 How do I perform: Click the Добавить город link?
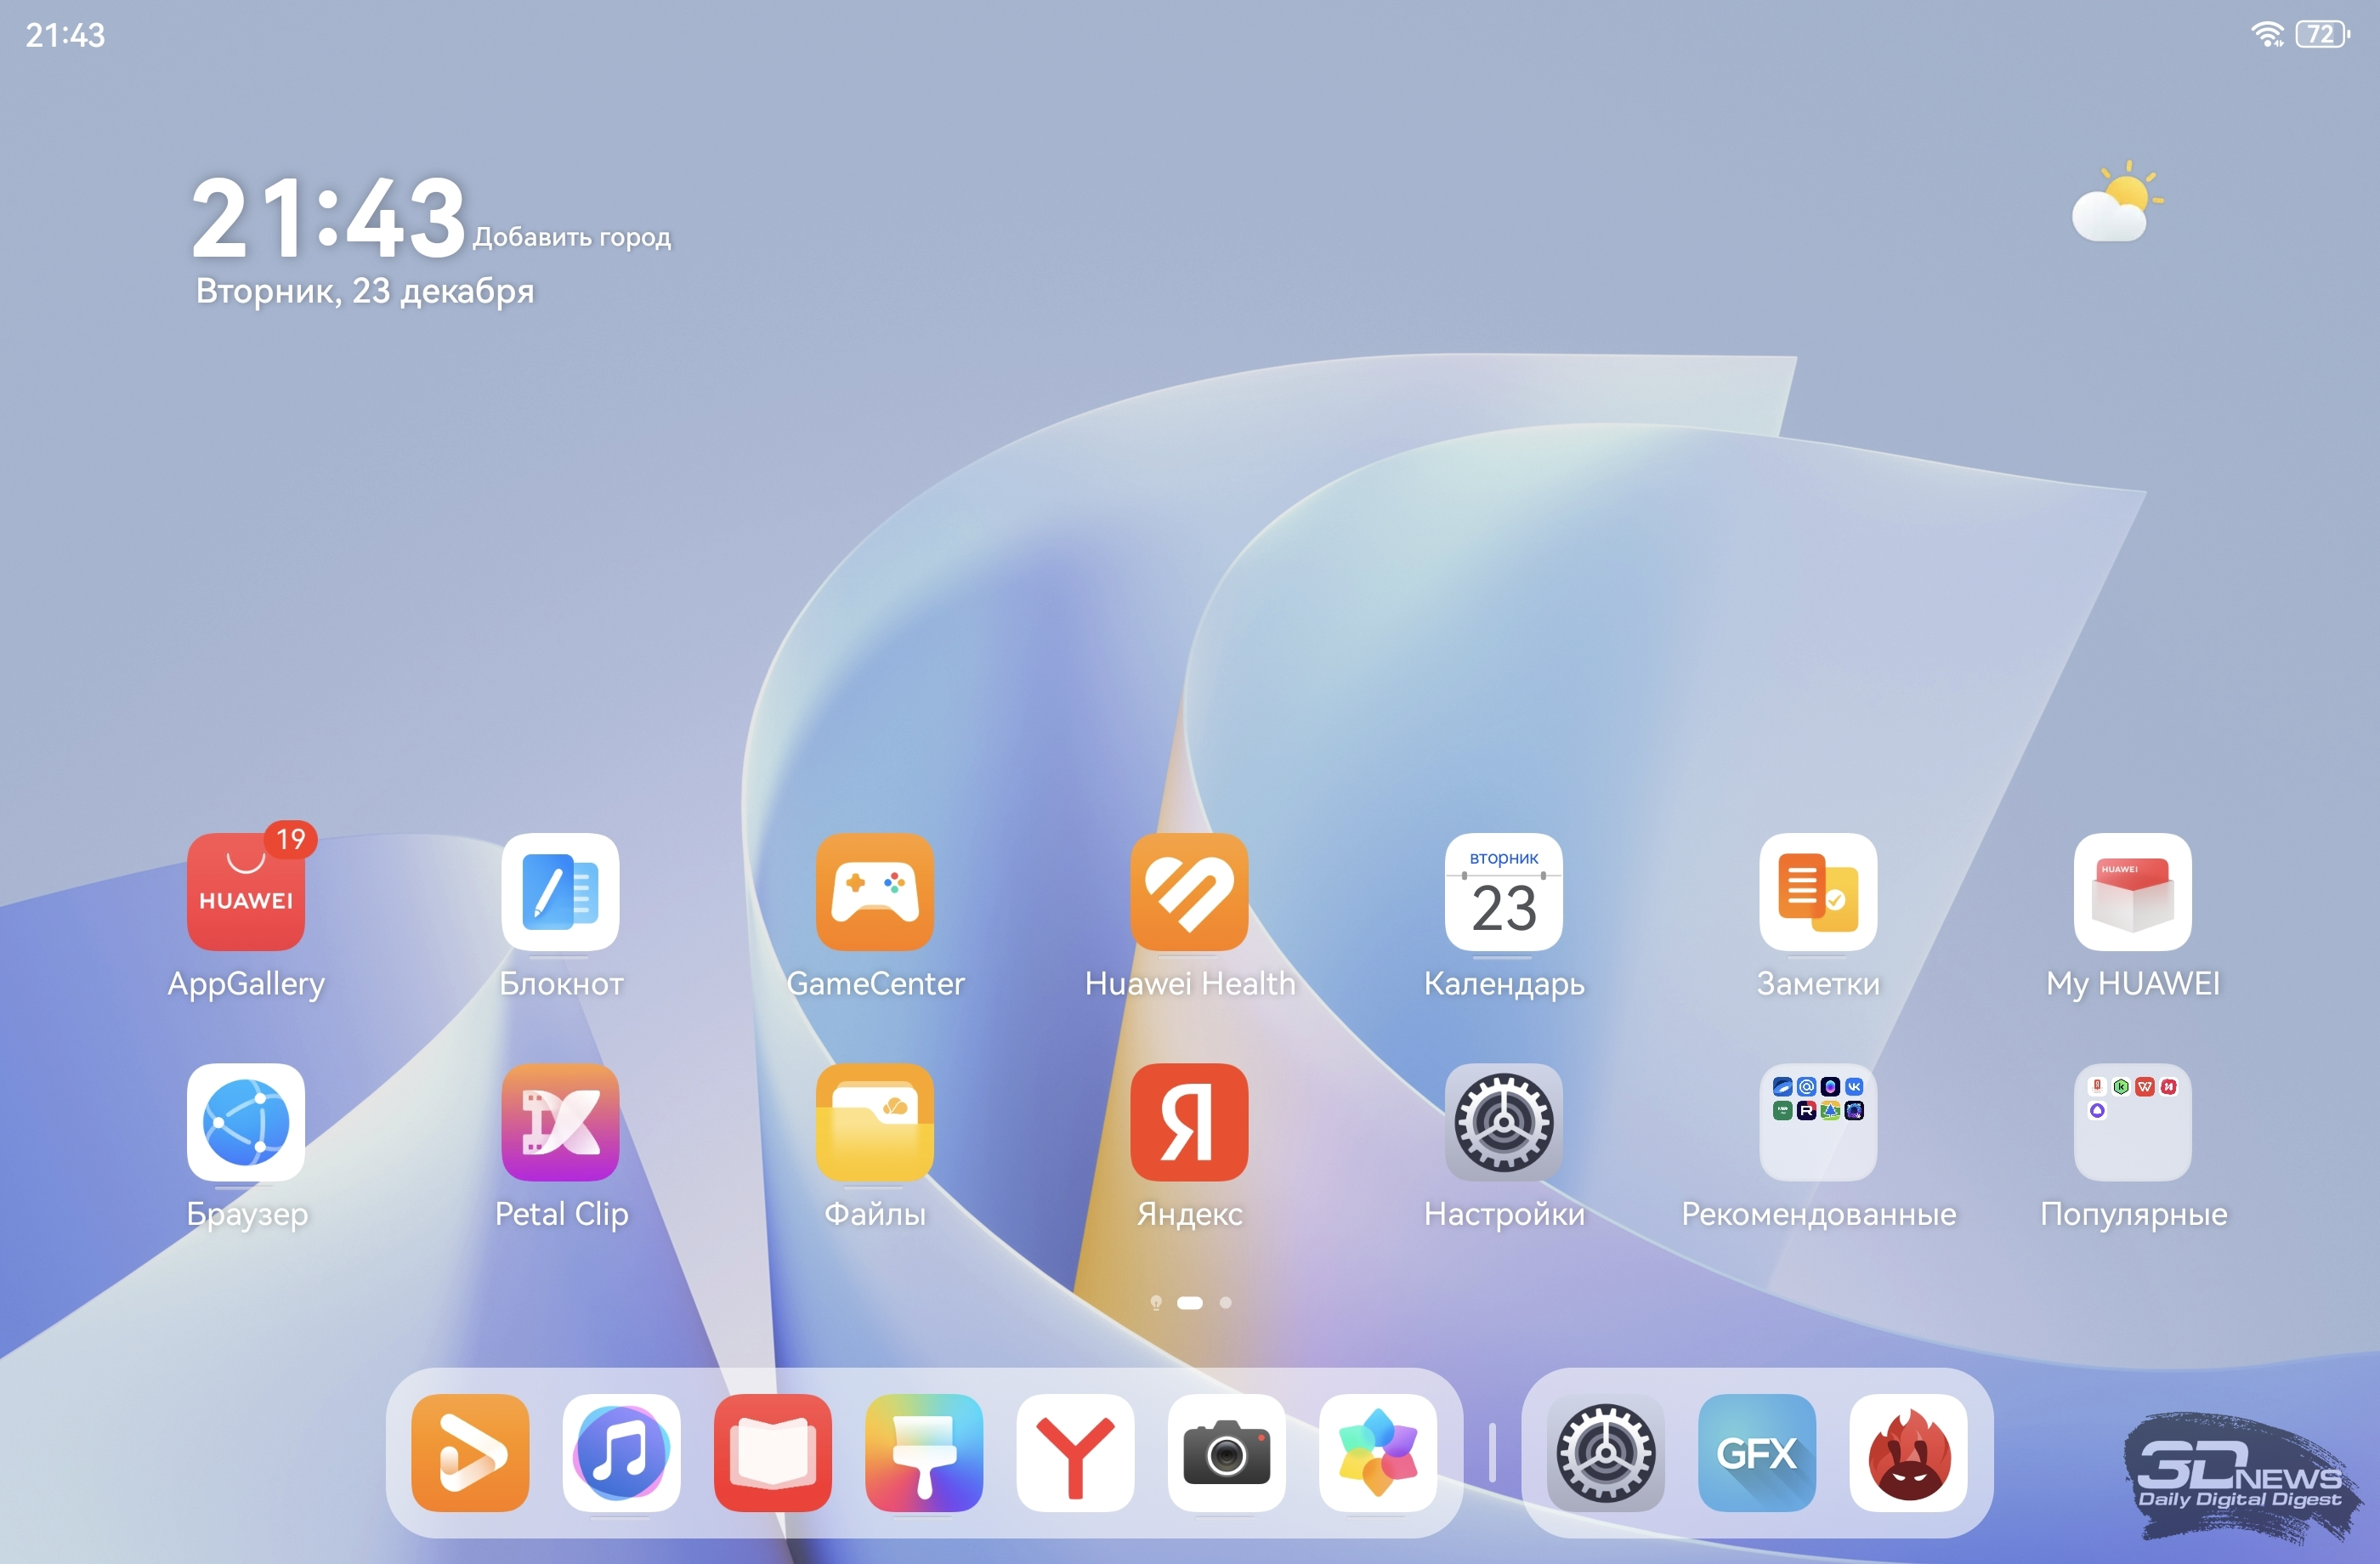tap(572, 237)
